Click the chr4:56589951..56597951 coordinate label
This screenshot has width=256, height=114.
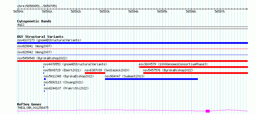pos(37,6)
